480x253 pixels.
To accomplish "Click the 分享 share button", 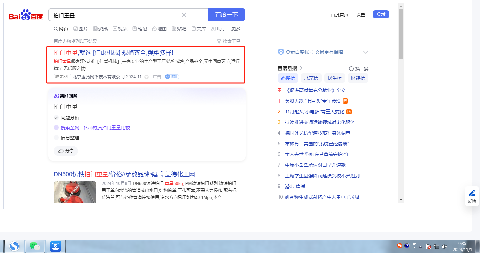I will tap(66, 151).
